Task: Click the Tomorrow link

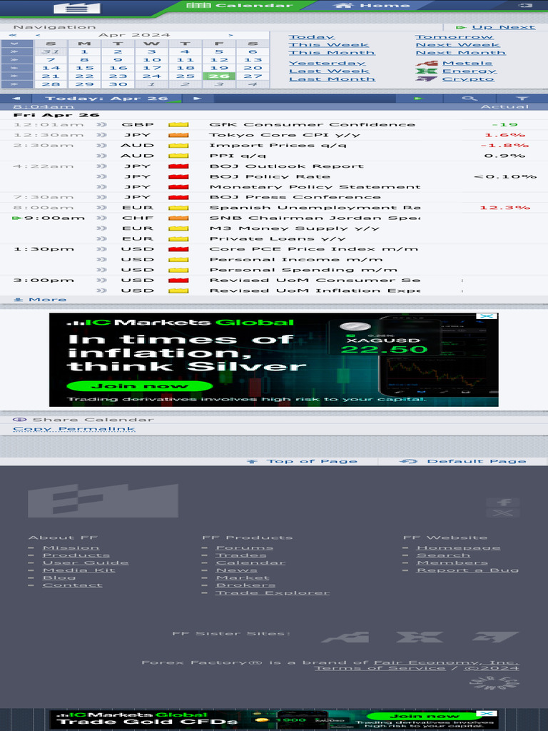Action: (x=454, y=37)
